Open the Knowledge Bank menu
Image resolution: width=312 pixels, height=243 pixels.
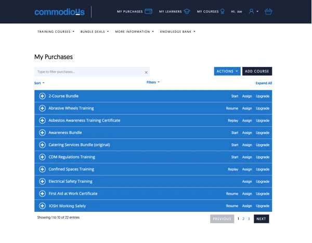[x=177, y=32]
